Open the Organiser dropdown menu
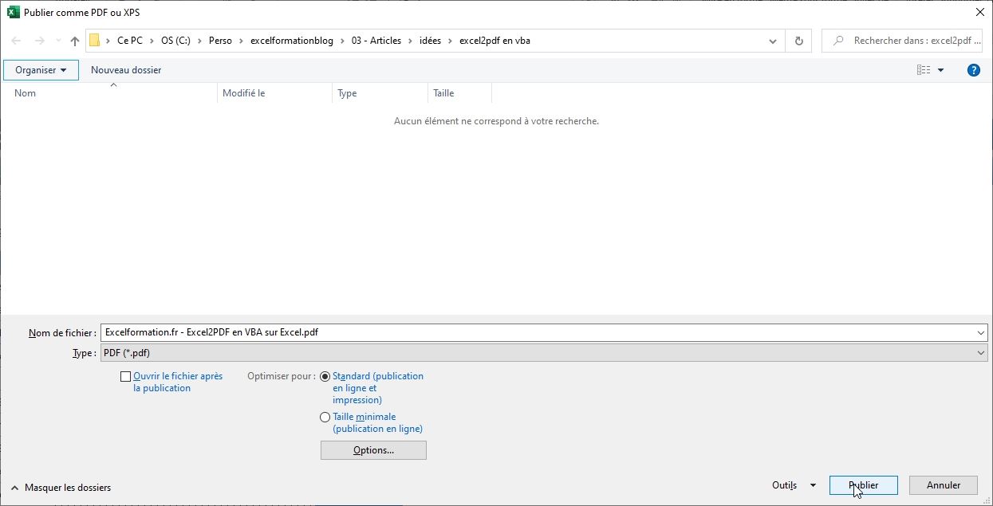 tap(41, 69)
